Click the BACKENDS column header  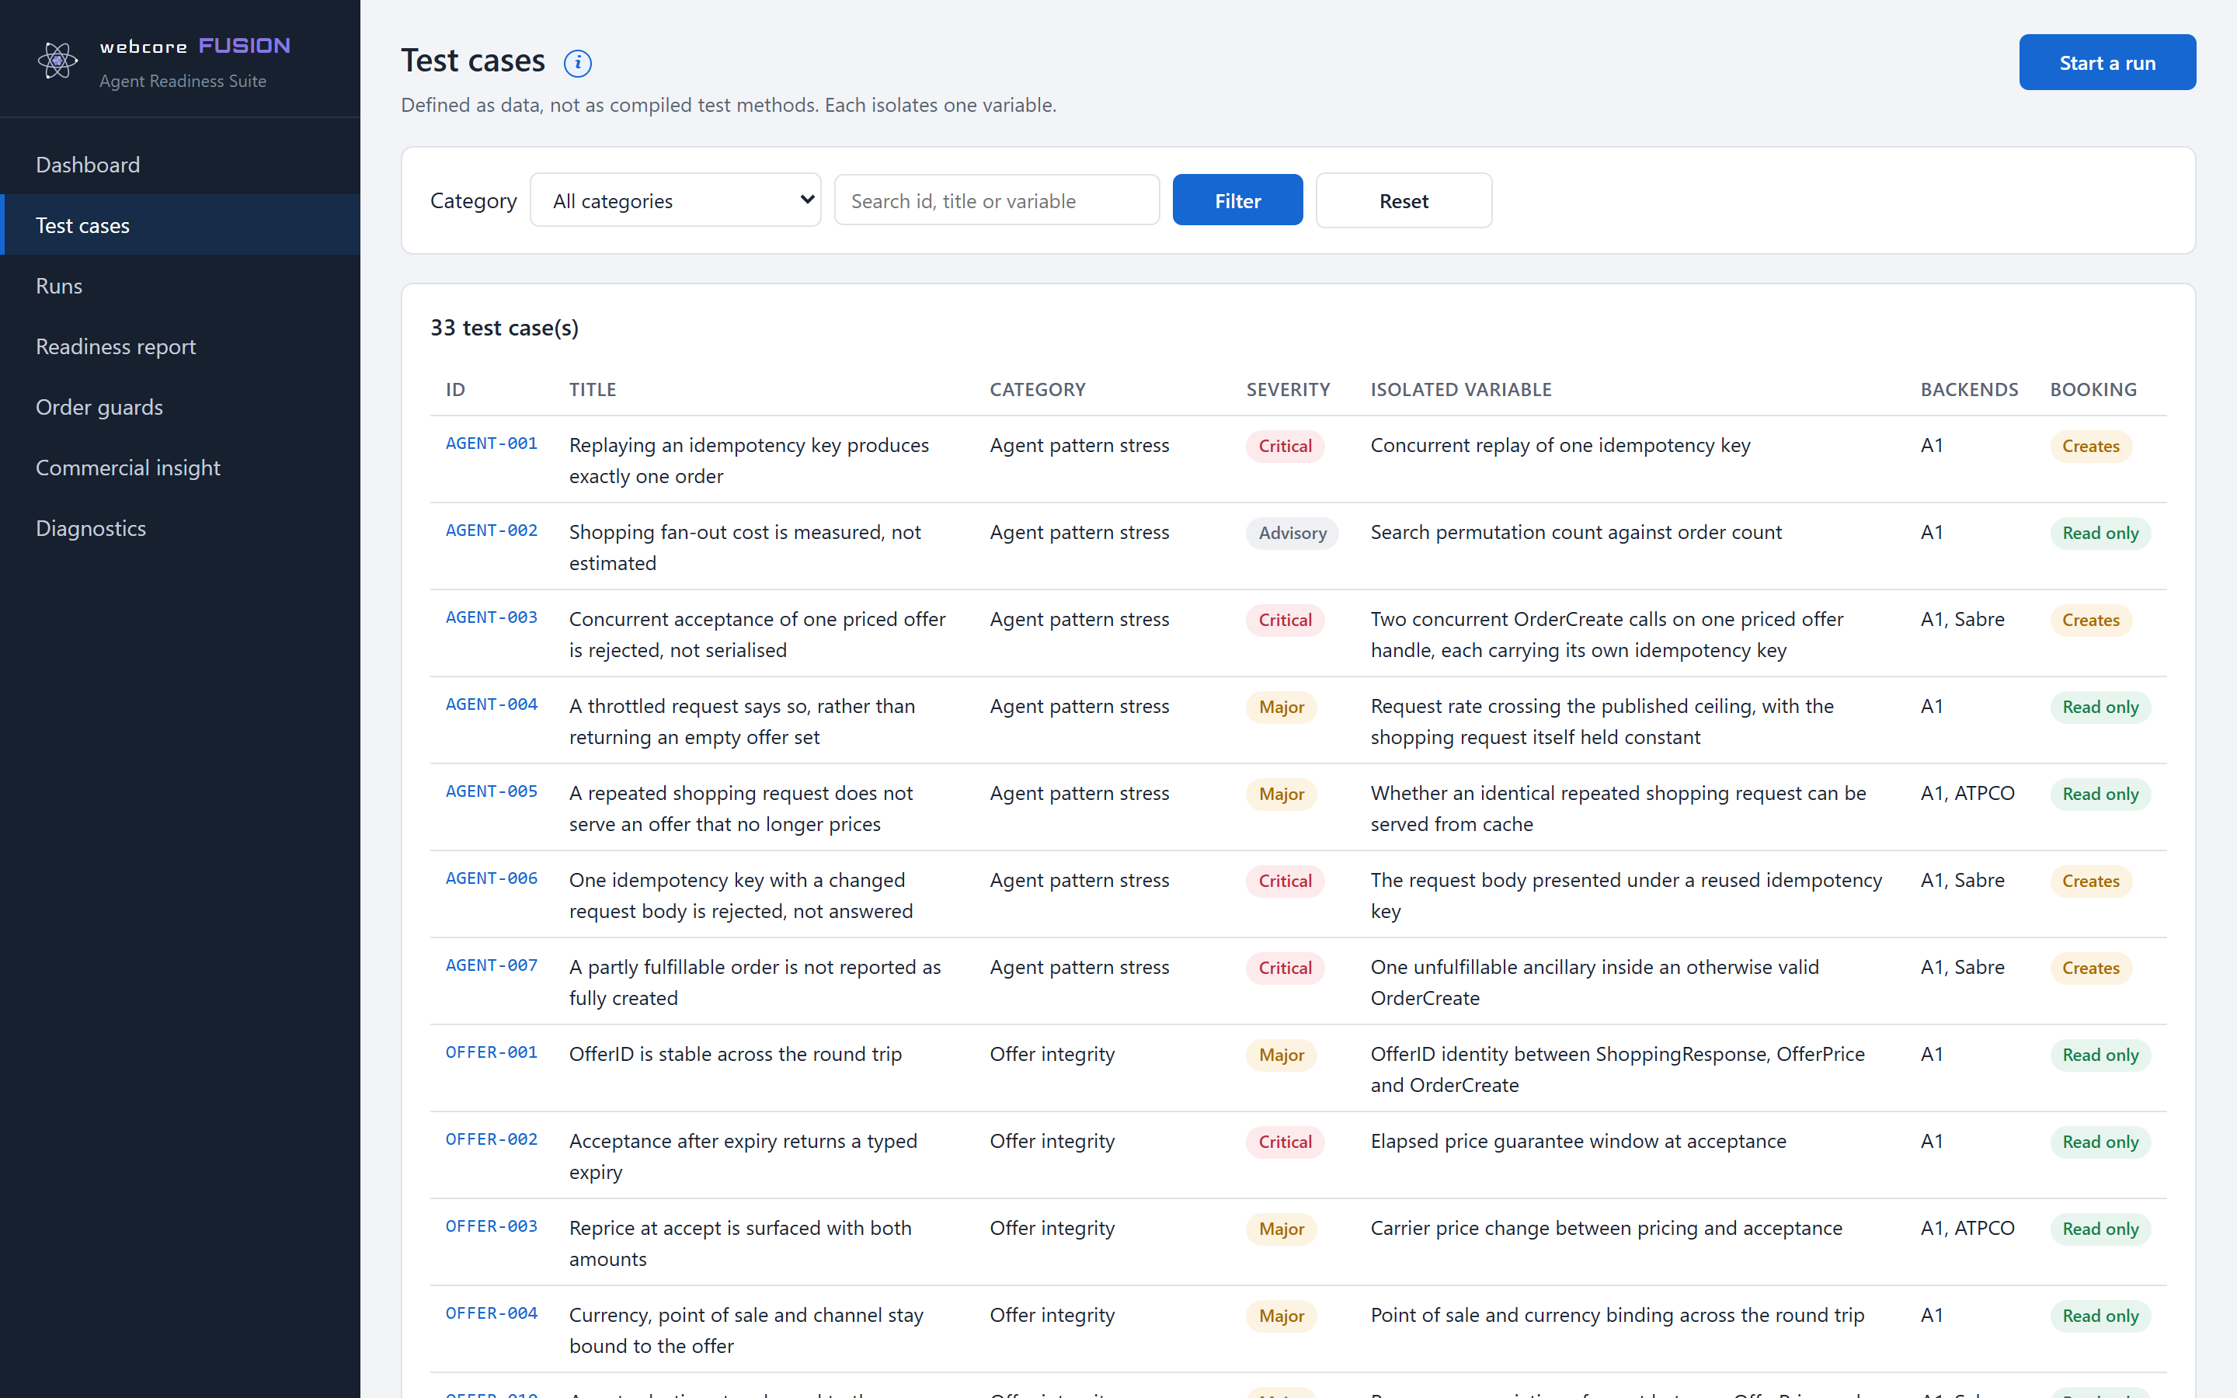coord(1969,389)
